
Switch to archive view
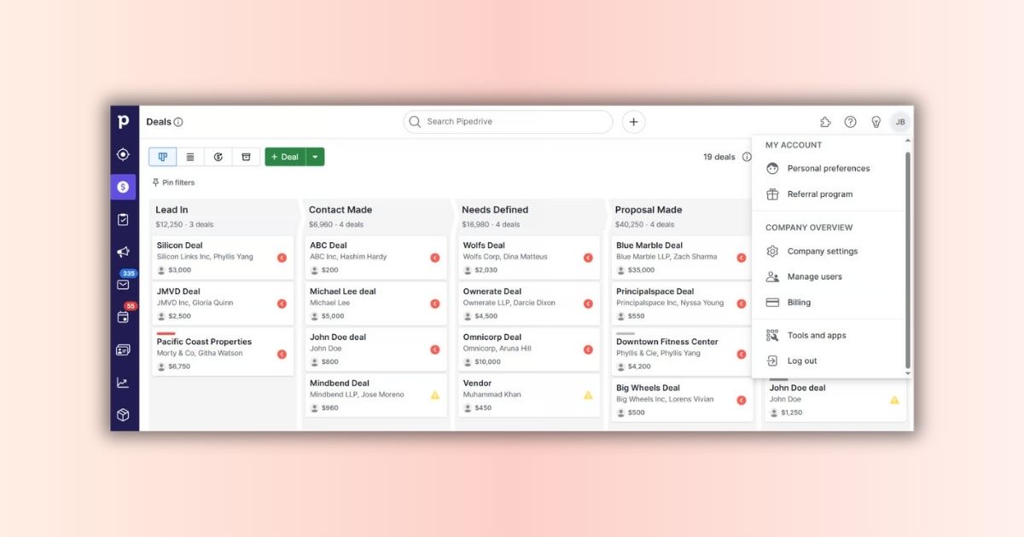(246, 157)
